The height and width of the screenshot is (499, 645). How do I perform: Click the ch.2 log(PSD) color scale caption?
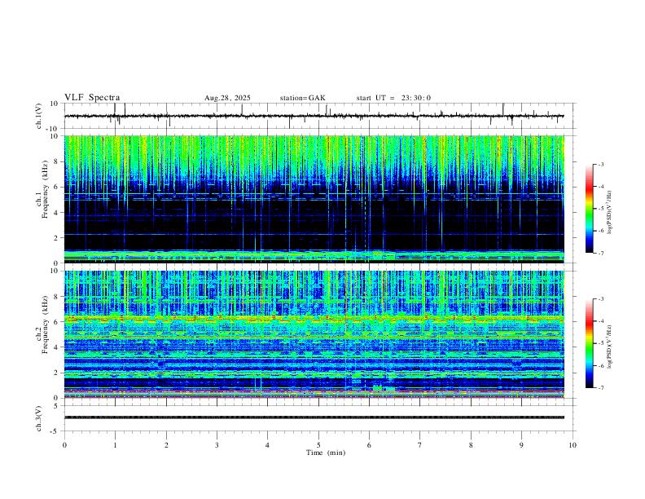pos(610,347)
